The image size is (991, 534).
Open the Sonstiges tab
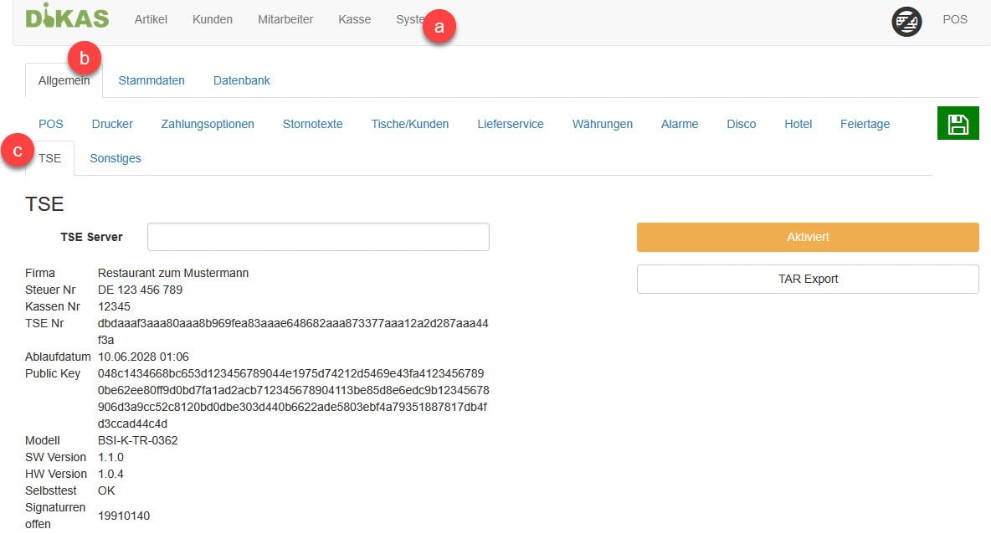(116, 158)
